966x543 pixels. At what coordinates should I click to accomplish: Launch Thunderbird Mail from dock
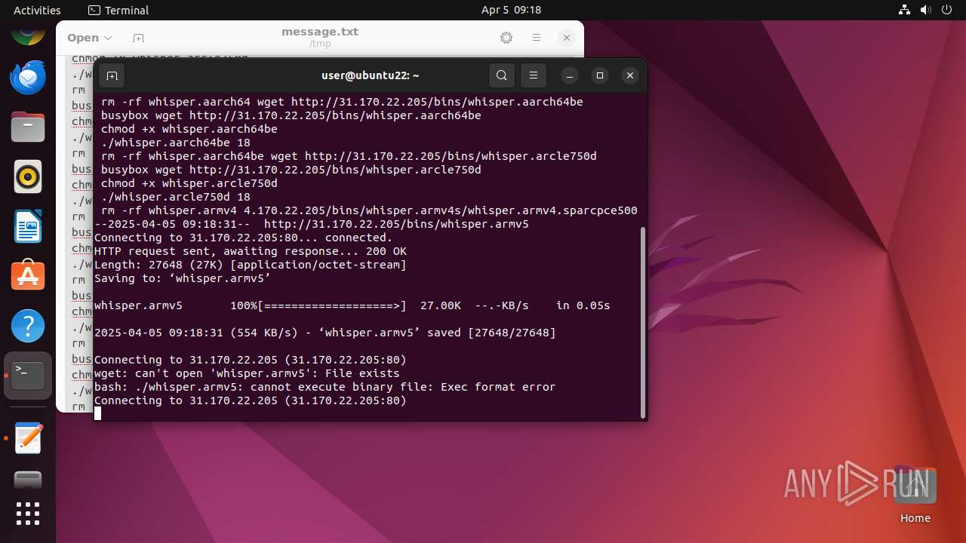(28, 77)
